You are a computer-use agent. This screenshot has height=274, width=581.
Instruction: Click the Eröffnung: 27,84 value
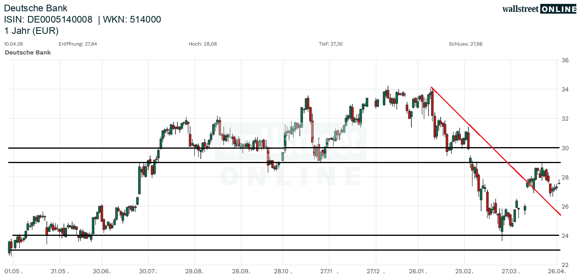[x=78, y=44]
